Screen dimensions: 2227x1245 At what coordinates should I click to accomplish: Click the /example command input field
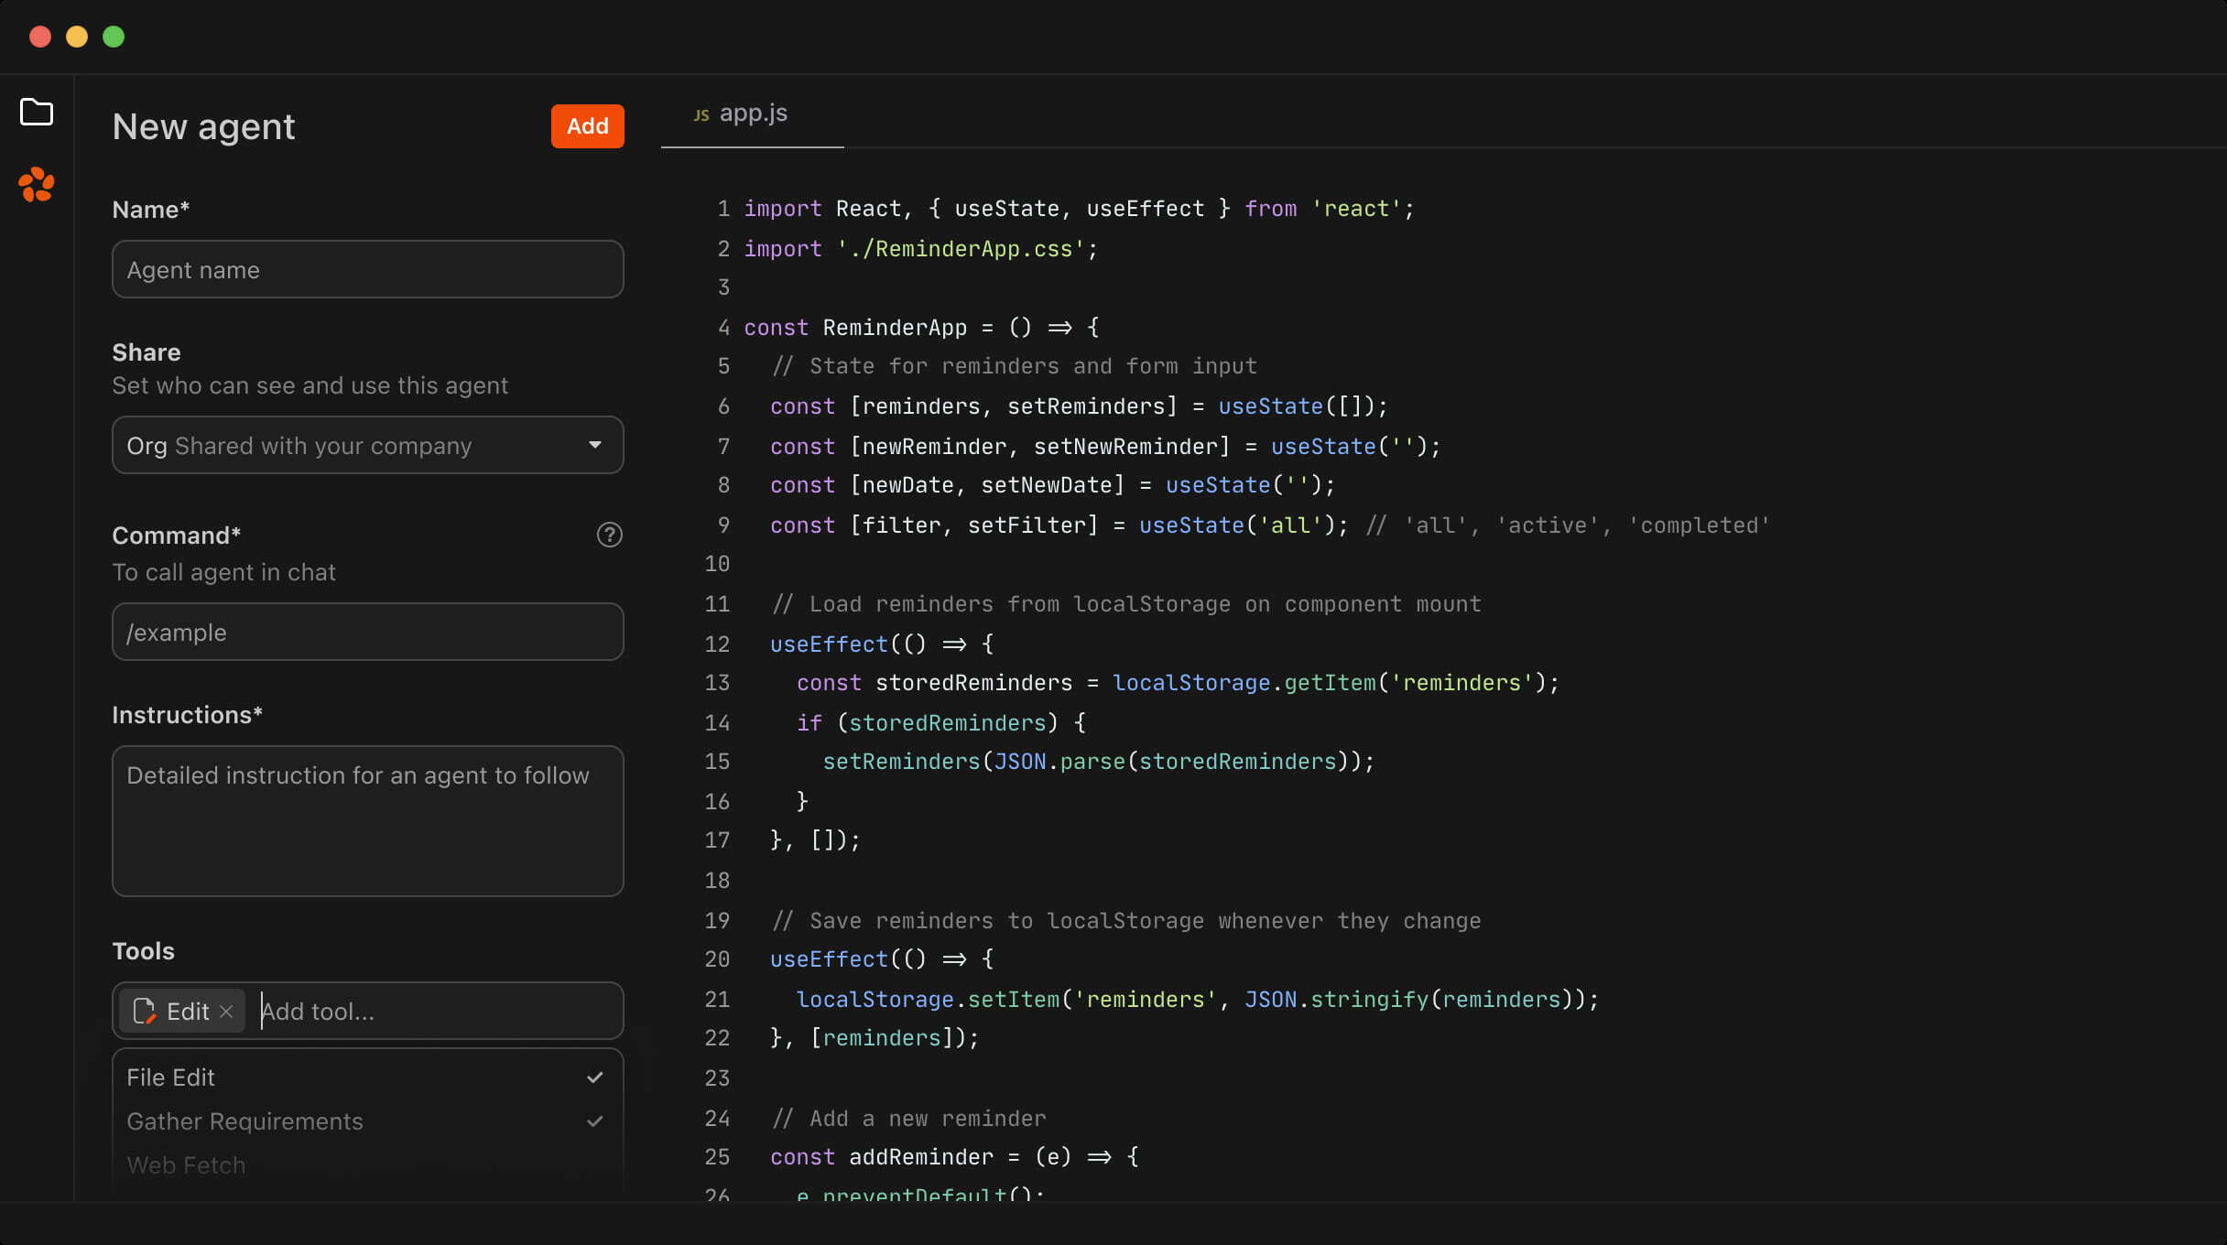tap(367, 632)
